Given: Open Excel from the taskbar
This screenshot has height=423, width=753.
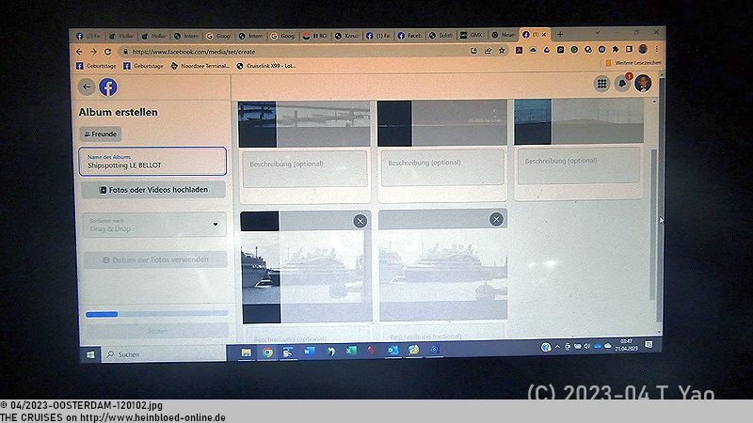Looking at the screenshot, I should [x=351, y=351].
